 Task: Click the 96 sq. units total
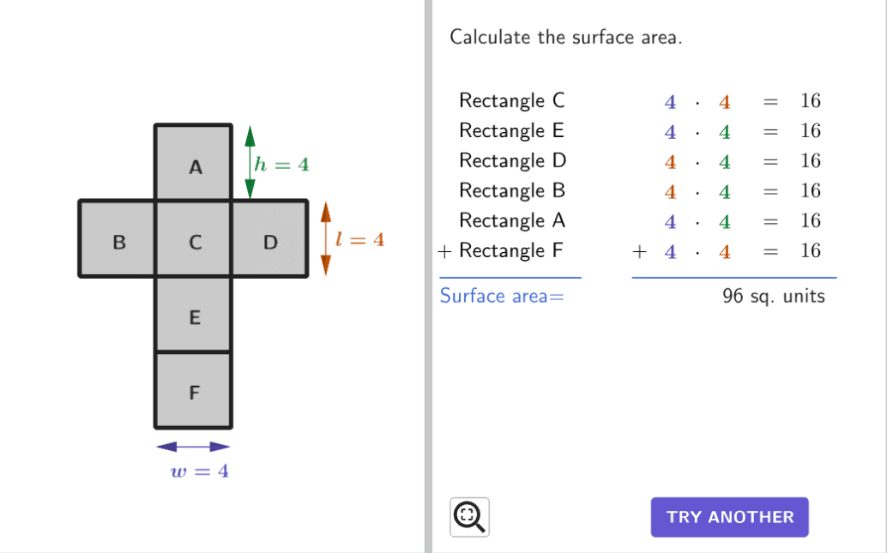(773, 297)
